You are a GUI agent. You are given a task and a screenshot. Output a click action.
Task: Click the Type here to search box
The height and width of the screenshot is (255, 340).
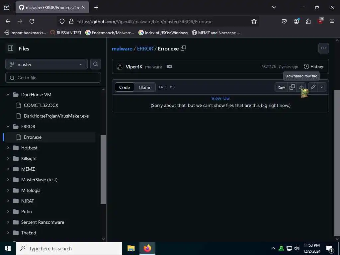(69, 248)
